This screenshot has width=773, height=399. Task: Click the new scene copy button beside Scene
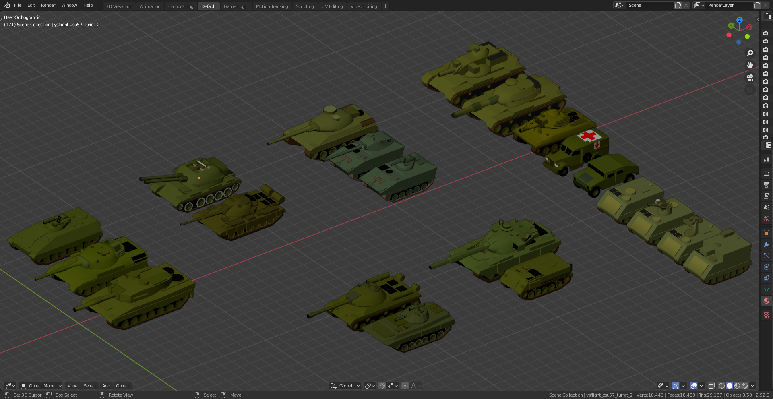678,5
